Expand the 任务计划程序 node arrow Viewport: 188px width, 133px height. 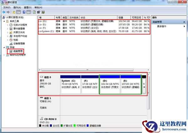click(8, 25)
